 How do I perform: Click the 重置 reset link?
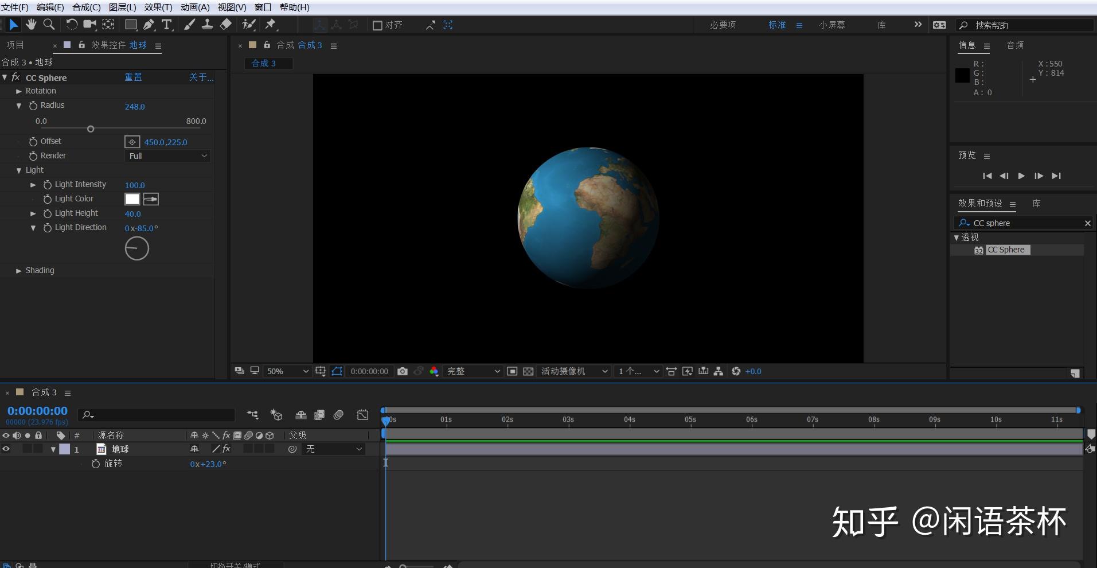(133, 77)
